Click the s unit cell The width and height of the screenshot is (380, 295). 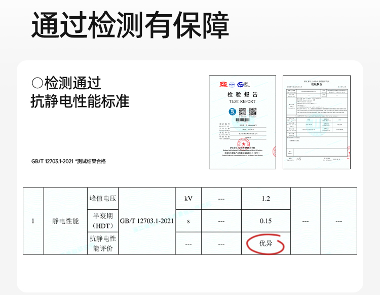[x=188, y=221]
